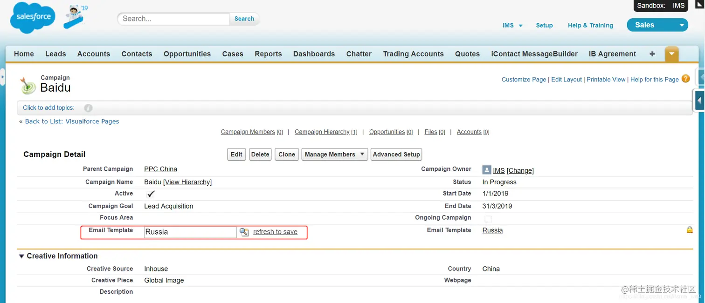Image resolution: width=705 pixels, height=303 pixels.
Task: Click refresh to save link
Action: point(275,232)
